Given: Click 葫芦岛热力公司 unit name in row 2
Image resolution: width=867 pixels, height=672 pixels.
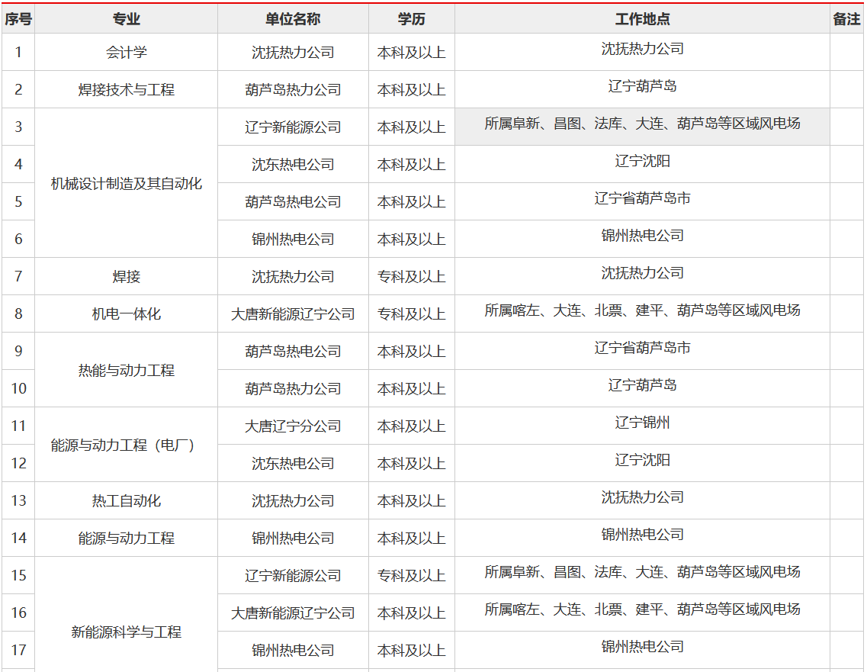Looking at the screenshot, I should (x=293, y=89).
